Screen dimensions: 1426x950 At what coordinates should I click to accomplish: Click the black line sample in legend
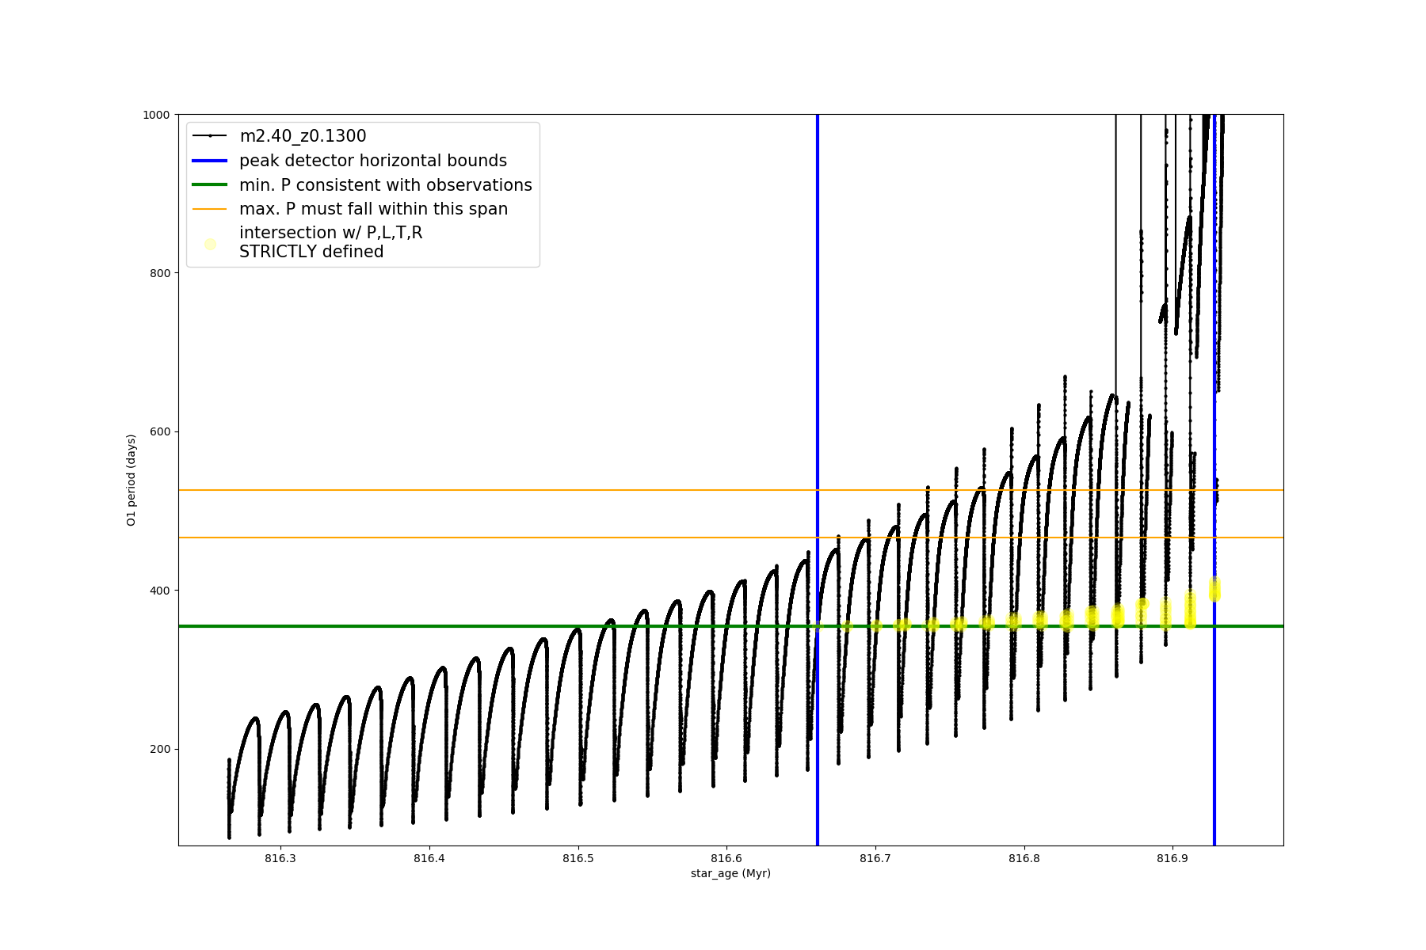point(210,136)
